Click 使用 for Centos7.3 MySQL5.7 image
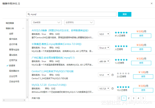155x108 pixels. (143, 76)
